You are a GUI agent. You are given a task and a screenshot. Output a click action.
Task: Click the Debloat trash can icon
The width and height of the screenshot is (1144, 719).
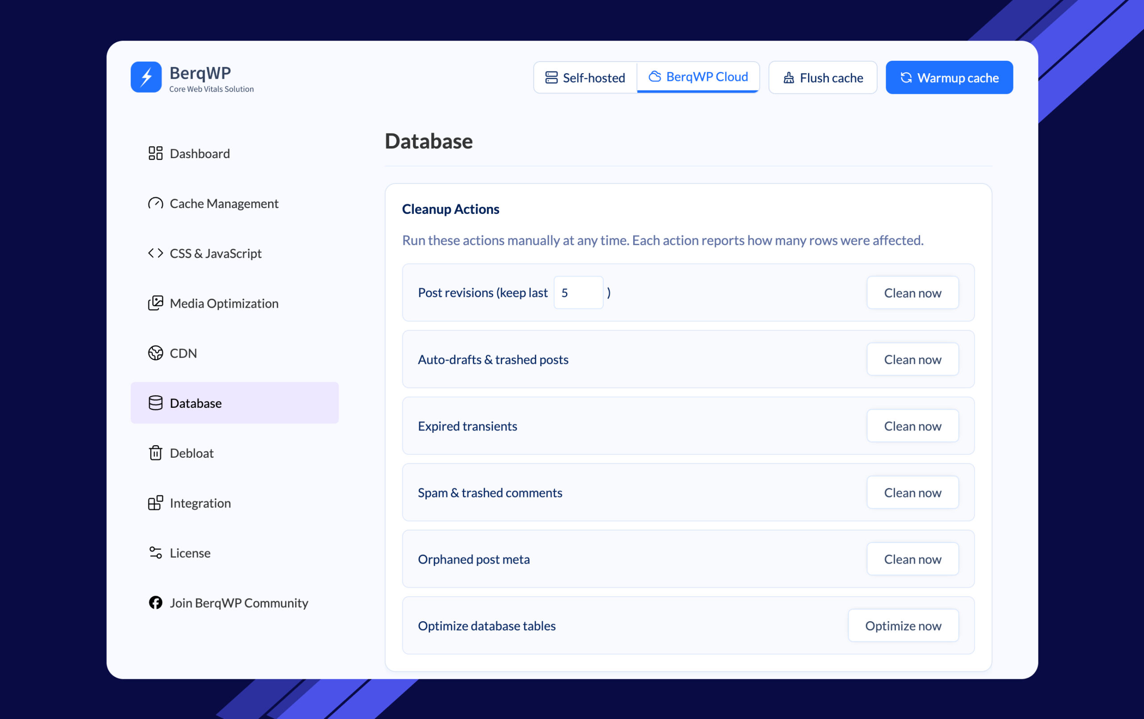click(156, 452)
